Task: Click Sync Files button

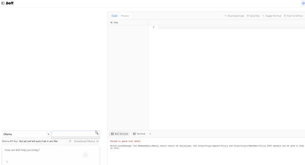Action: coord(253,16)
